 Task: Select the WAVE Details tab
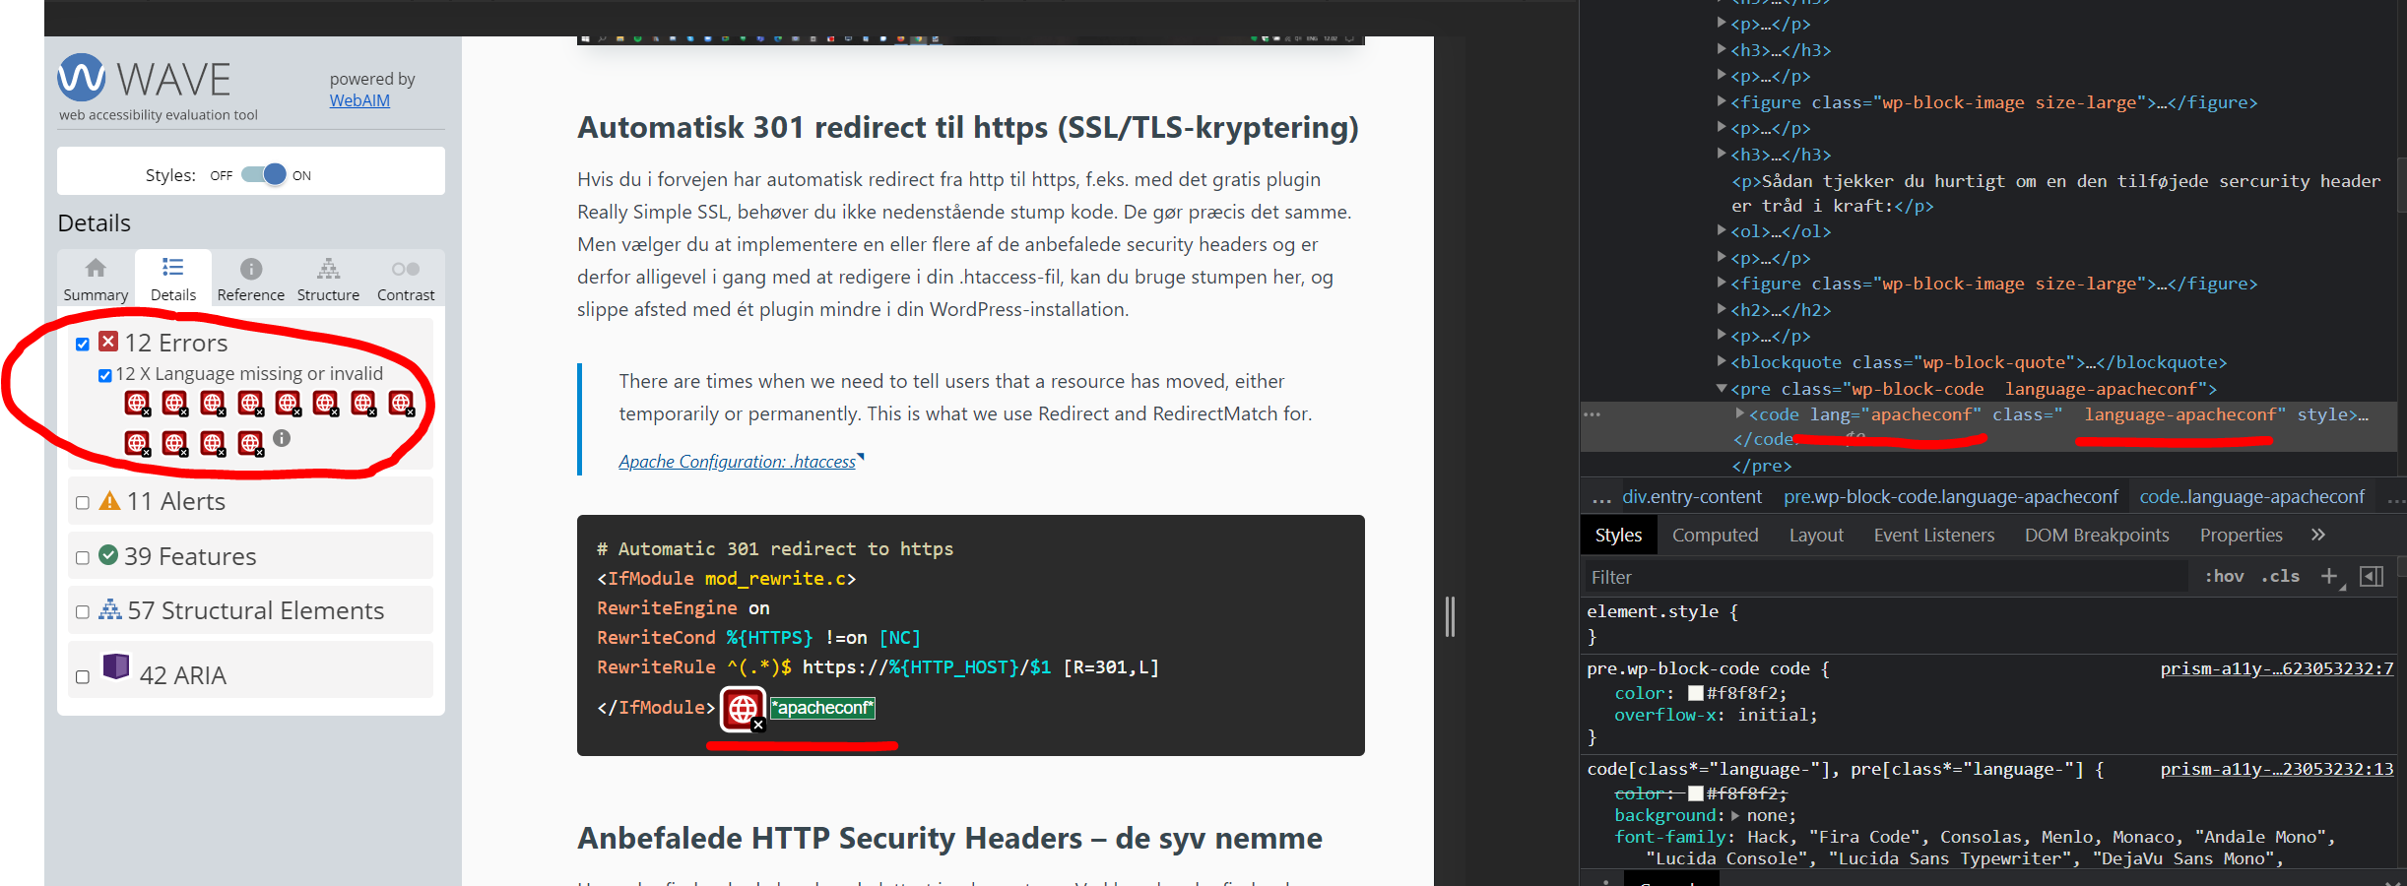tap(173, 280)
